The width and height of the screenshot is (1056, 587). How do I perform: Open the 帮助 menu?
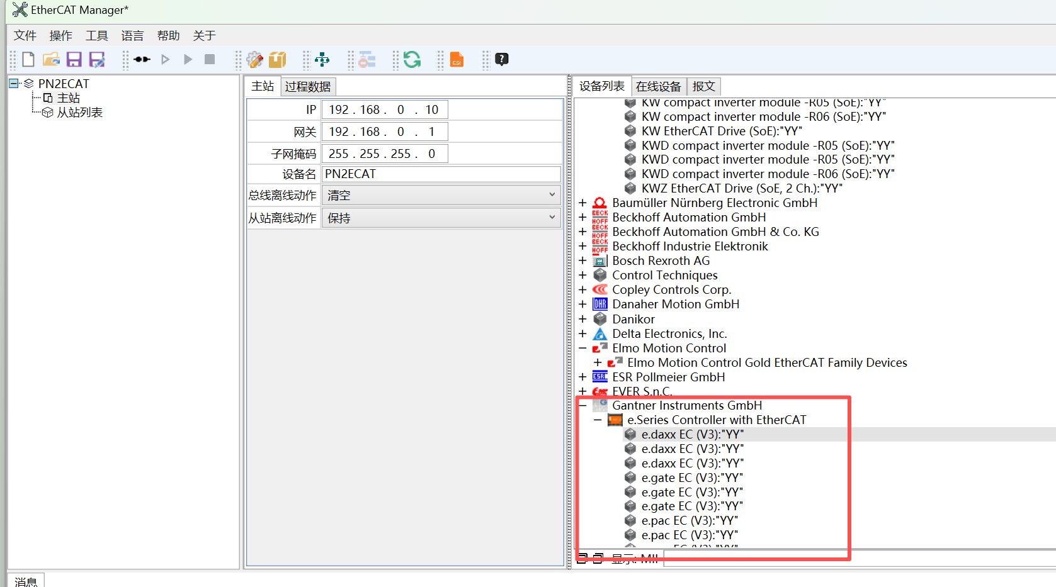tap(169, 36)
